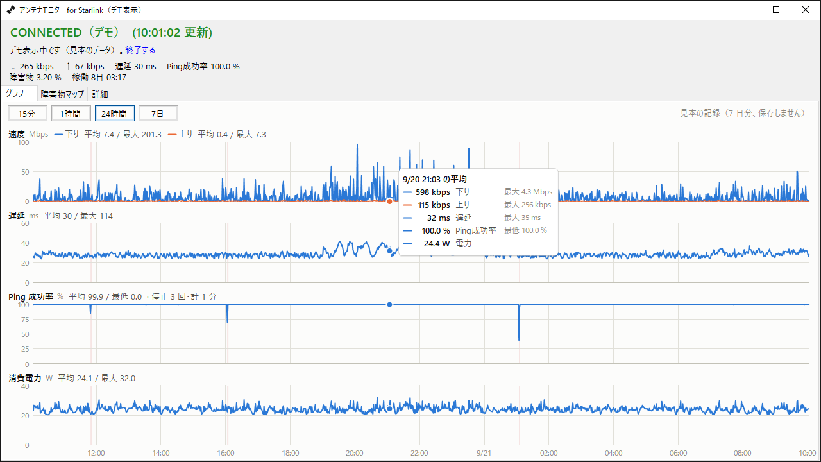Click the 115 kbps 上り tooltip row
This screenshot has width=821, height=462.
(477, 205)
